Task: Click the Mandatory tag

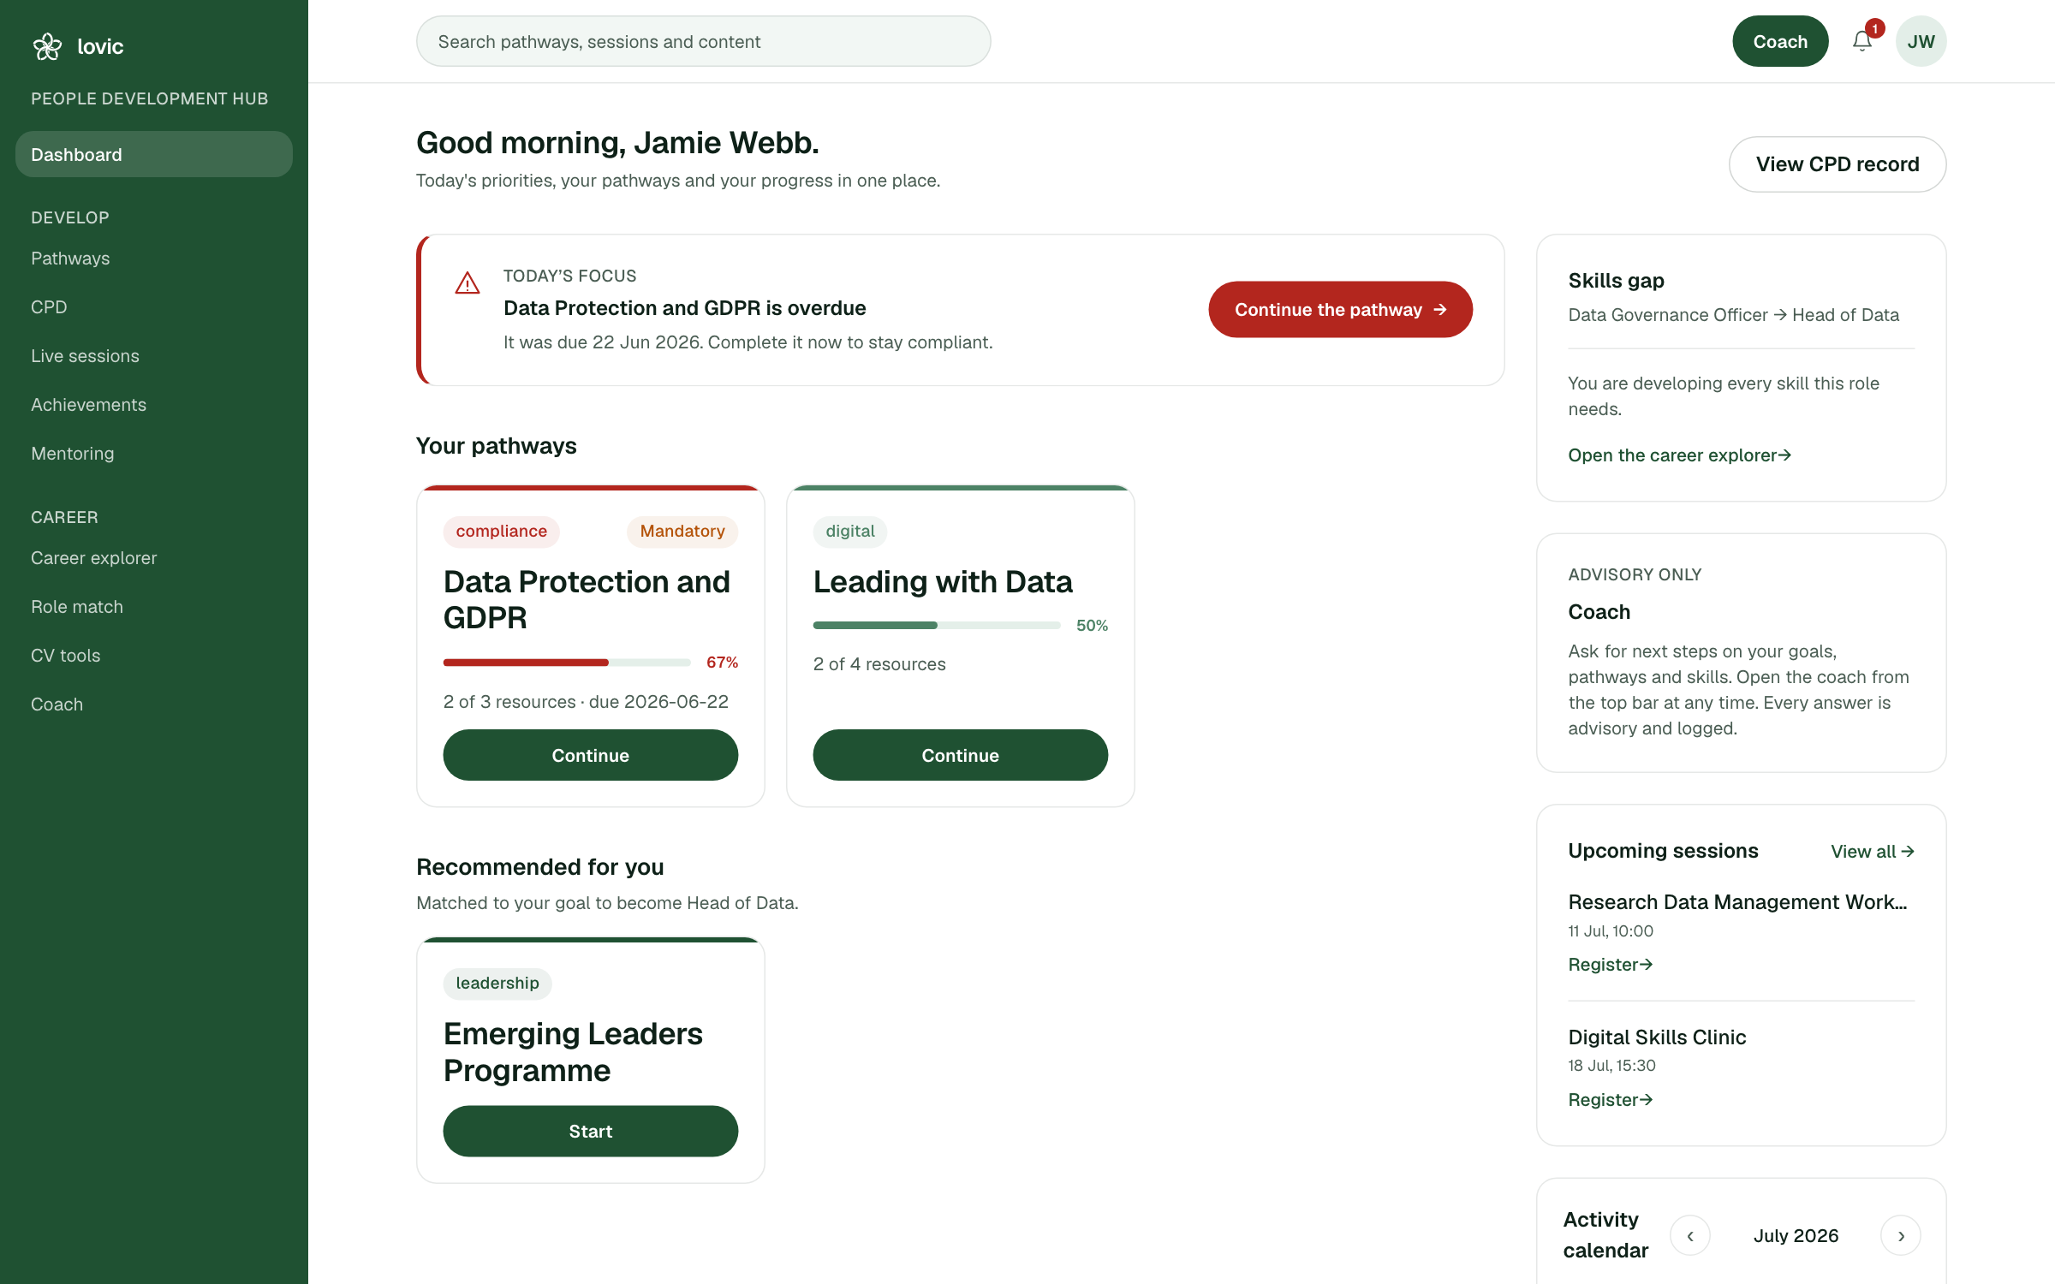Action: point(682,532)
